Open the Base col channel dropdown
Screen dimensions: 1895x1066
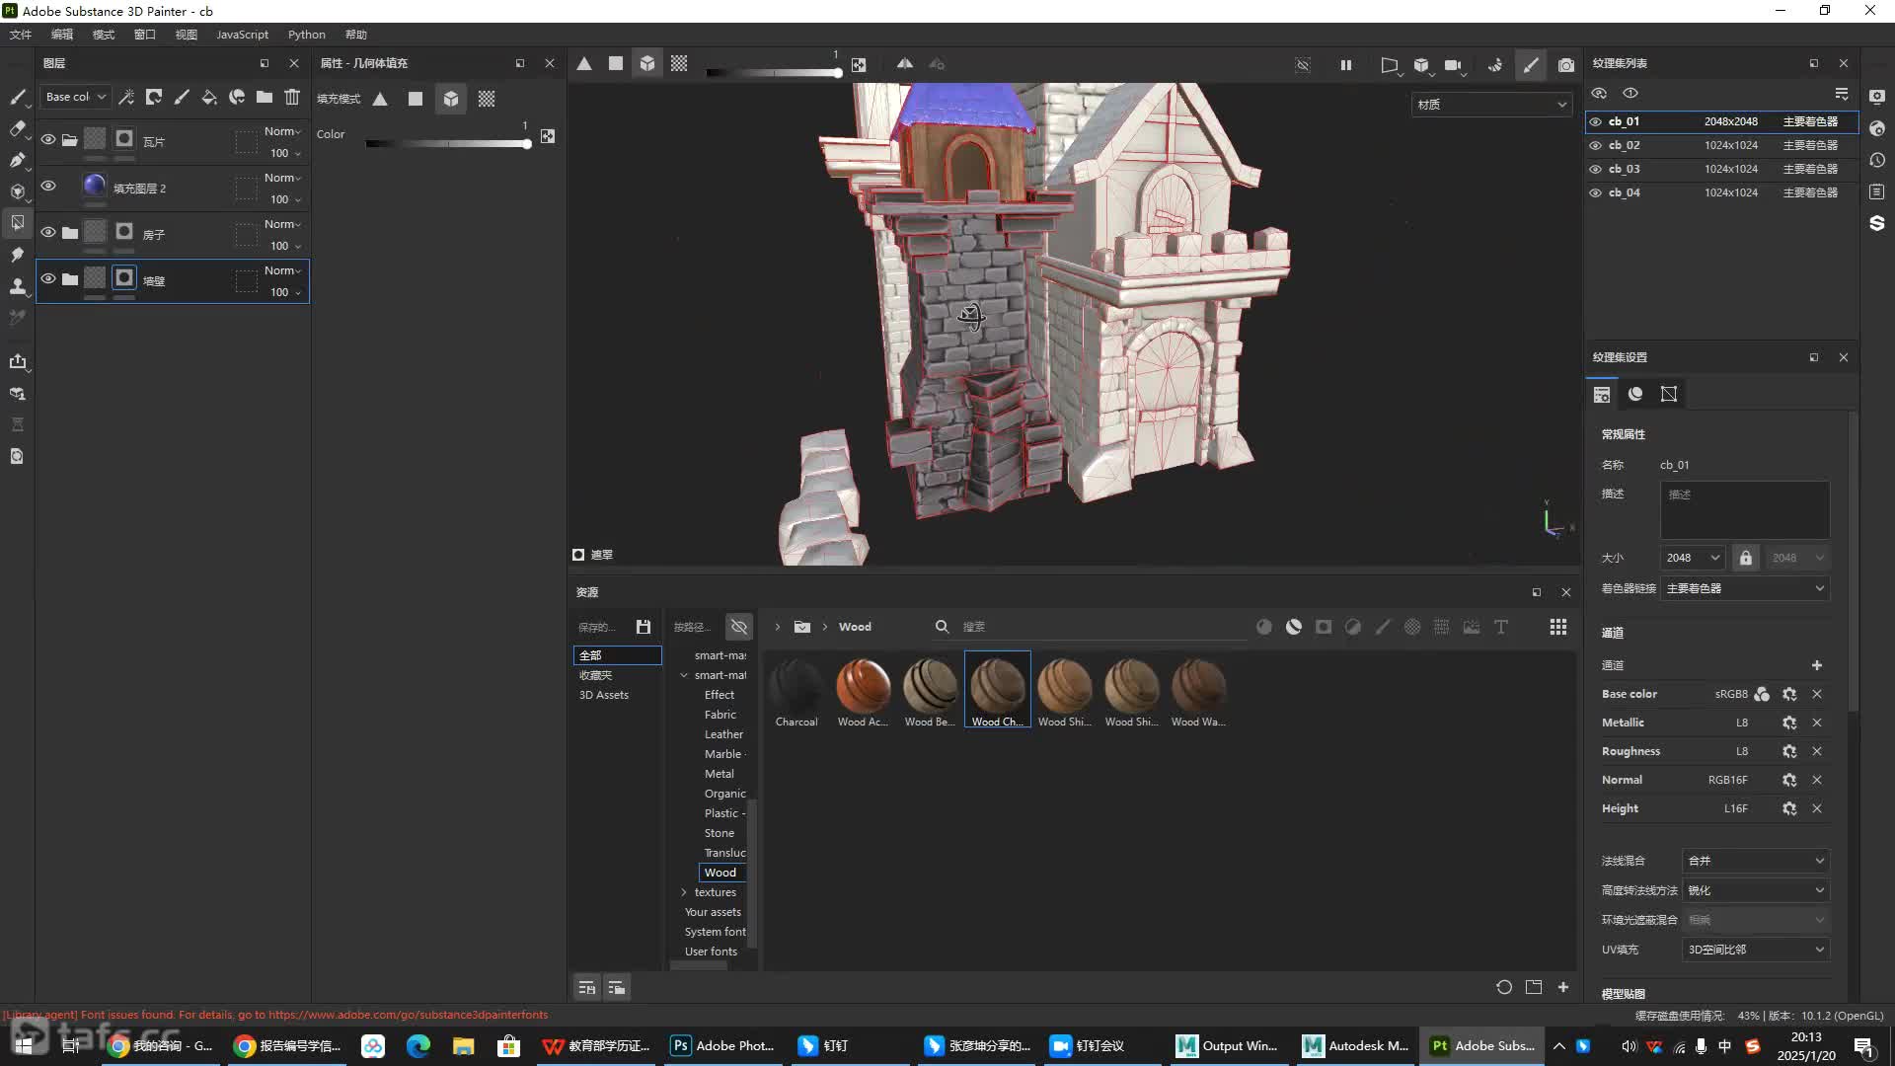tap(75, 97)
